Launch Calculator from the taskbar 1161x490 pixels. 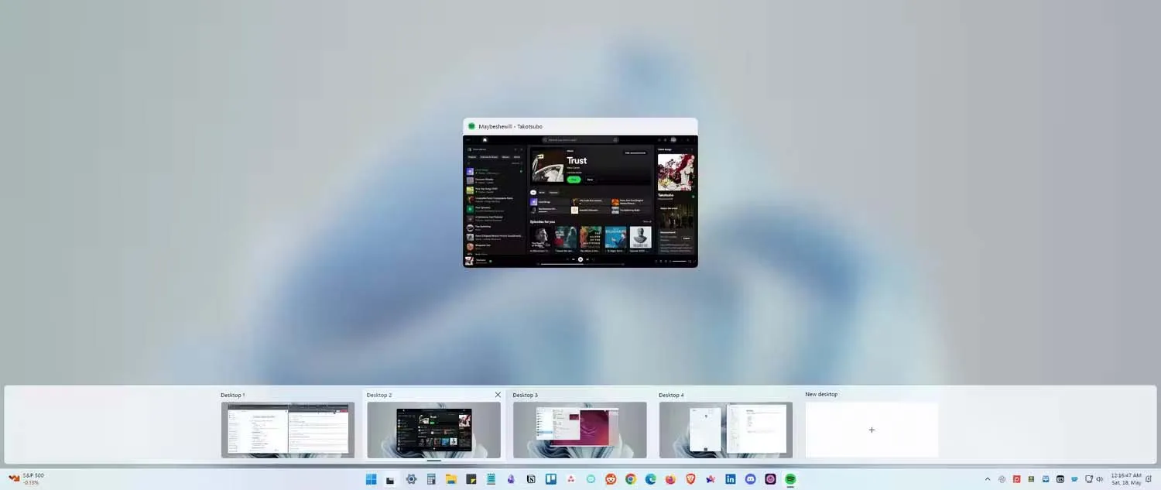[431, 479]
